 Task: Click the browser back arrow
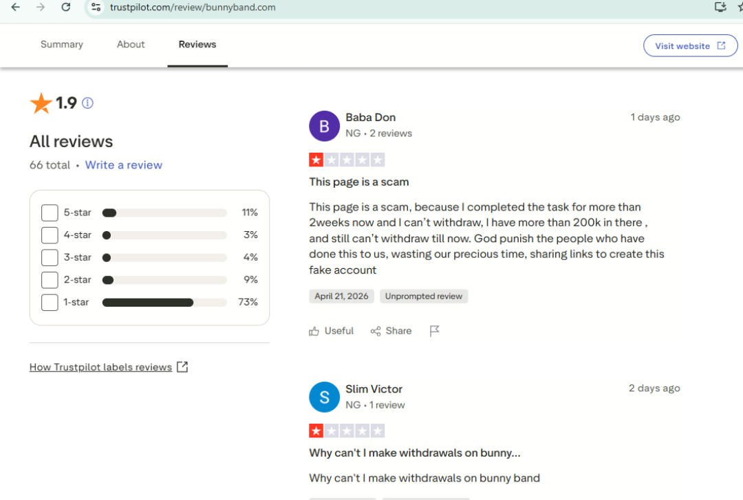pos(15,7)
